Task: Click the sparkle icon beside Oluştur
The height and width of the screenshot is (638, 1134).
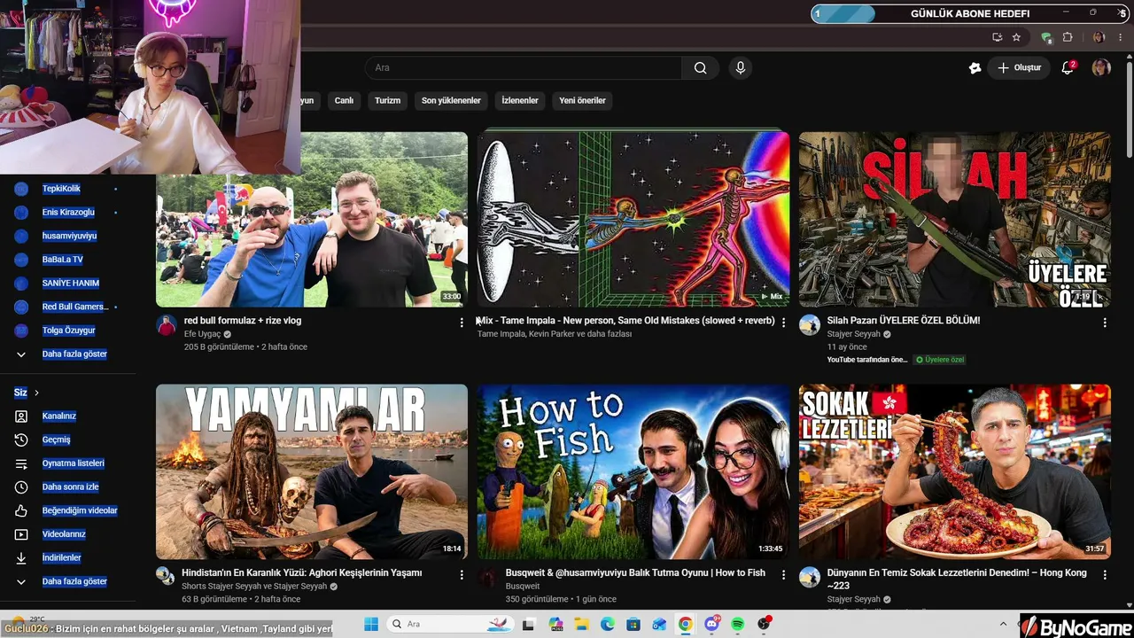Action: pyautogui.click(x=975, y=68)
